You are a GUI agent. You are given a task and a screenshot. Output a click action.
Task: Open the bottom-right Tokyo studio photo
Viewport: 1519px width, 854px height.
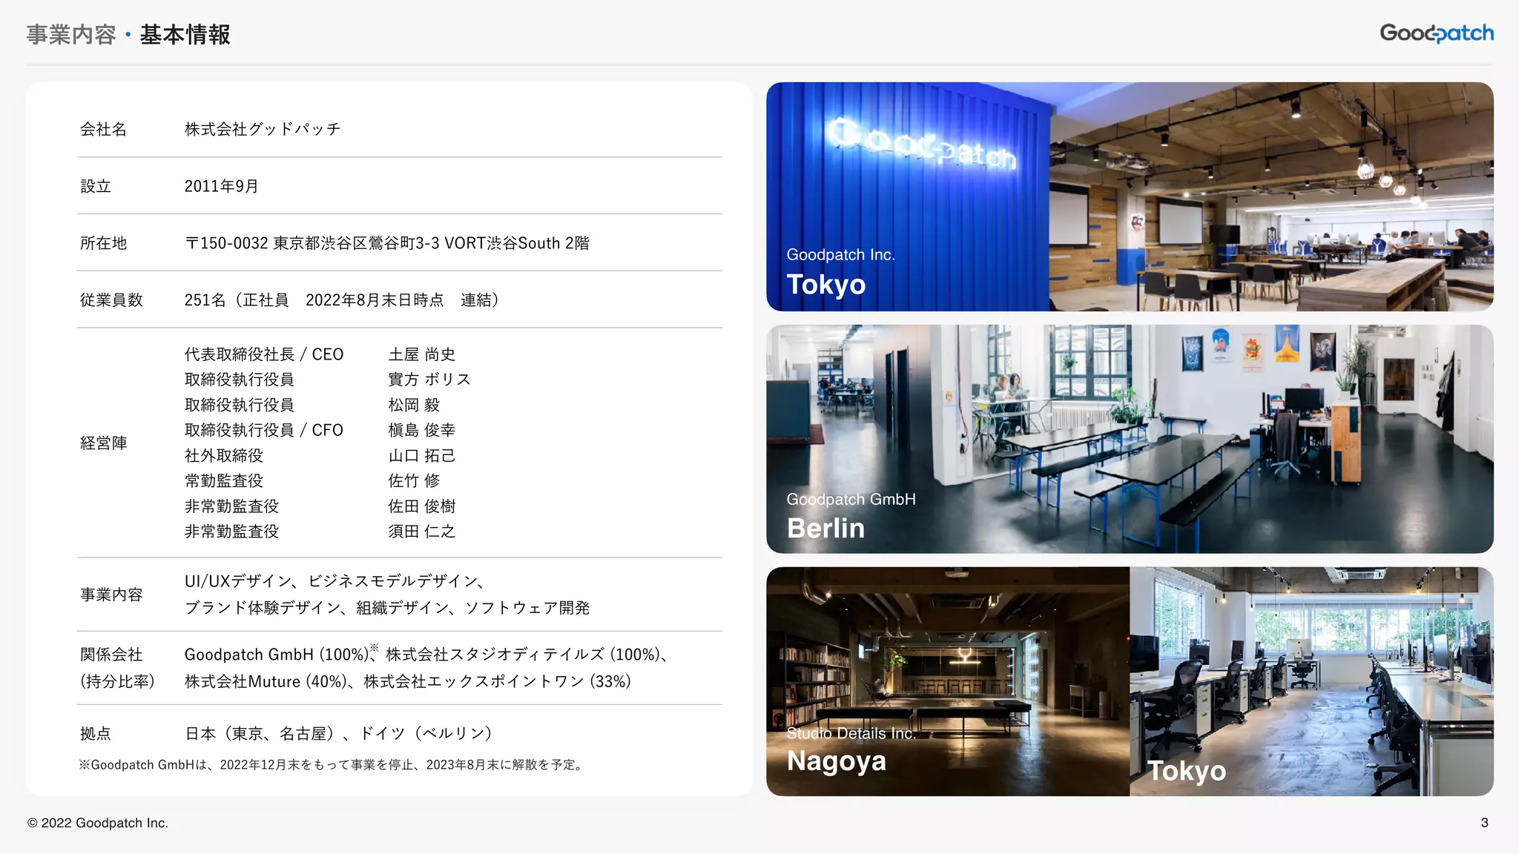coord(1311,681)
